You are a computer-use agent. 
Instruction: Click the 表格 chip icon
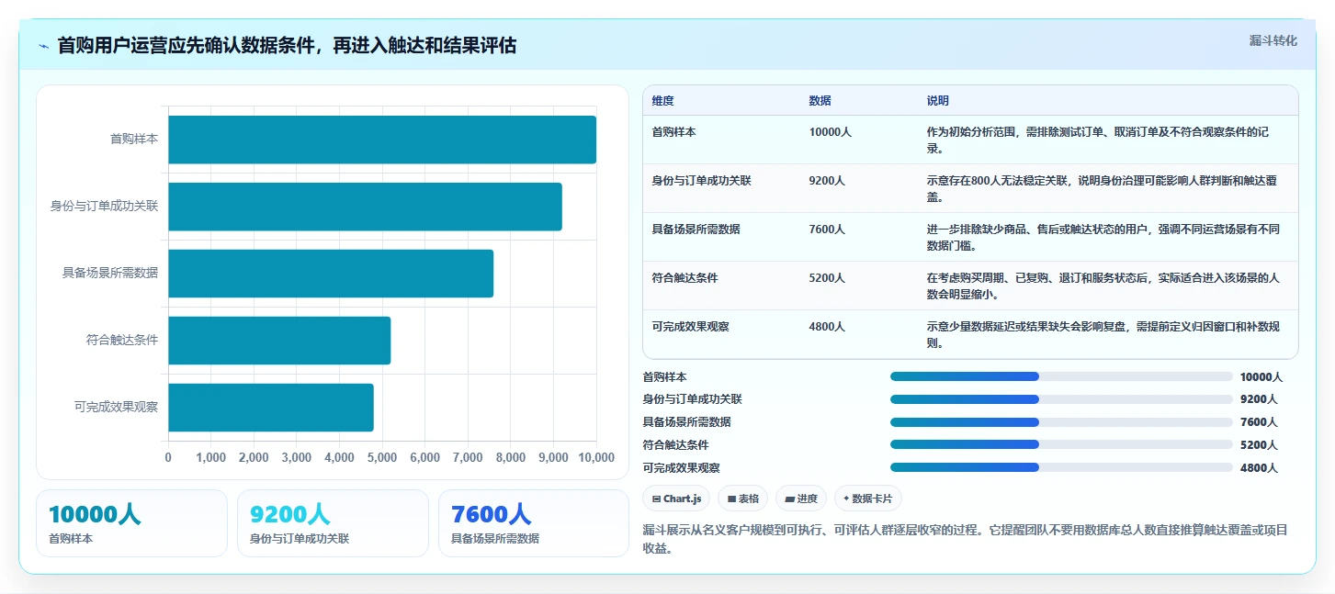tap(732, 499)
